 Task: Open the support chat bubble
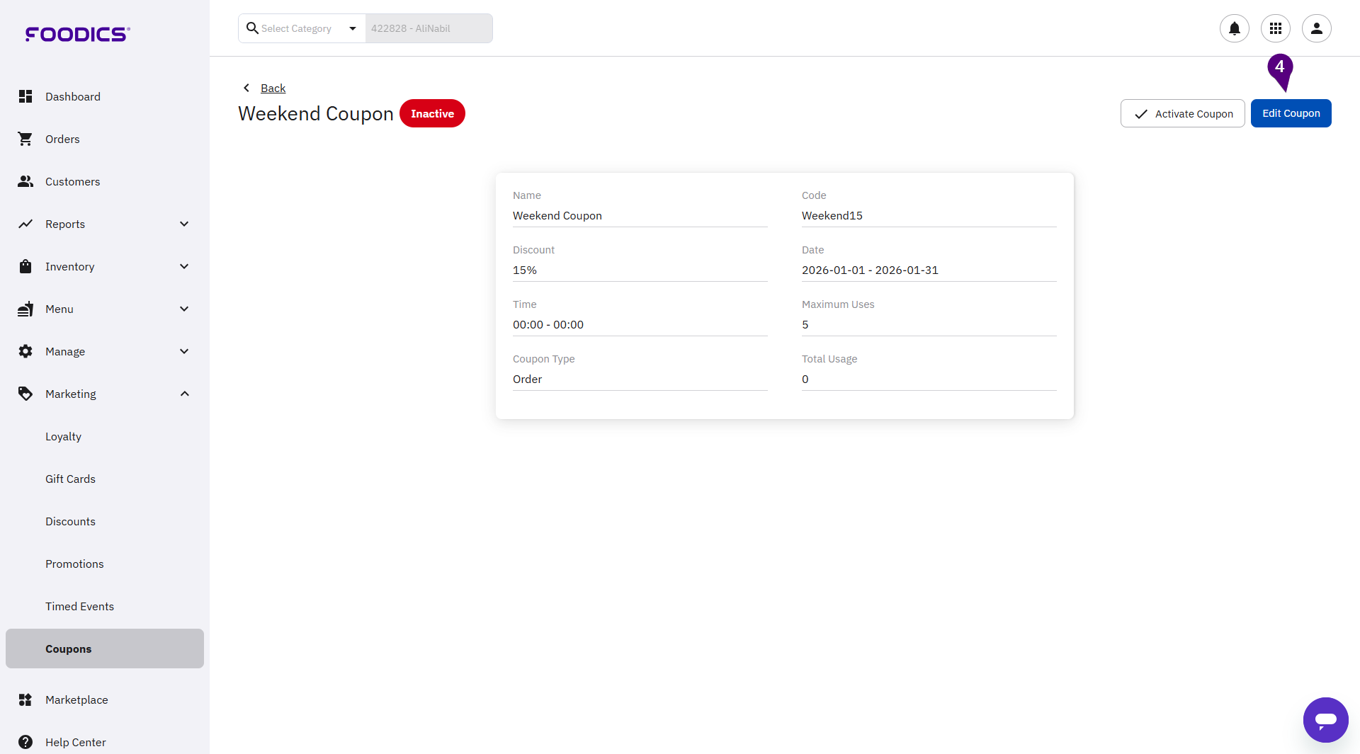1325,719
